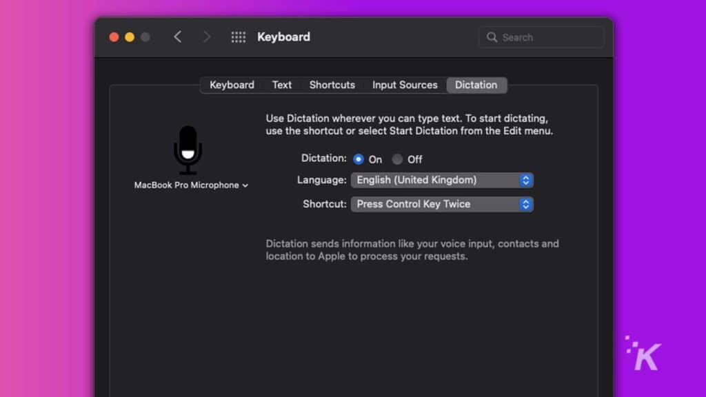The height and width of the screenshot is (397, 706).
Task: Switch to the Keyboard tab
Action: [232, 85]
